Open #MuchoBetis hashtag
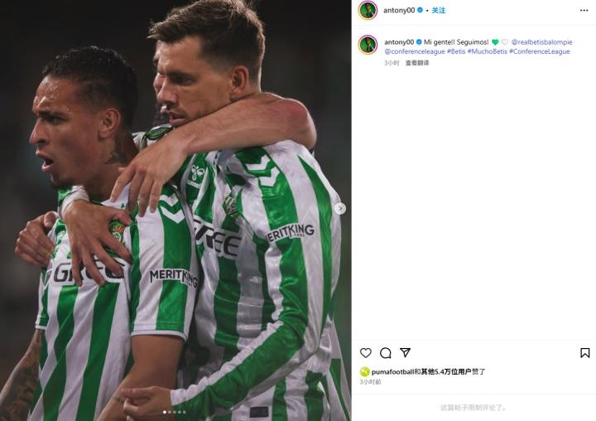Image resolution: width=596 pixels, height=421 pixels. pos(488,51)
